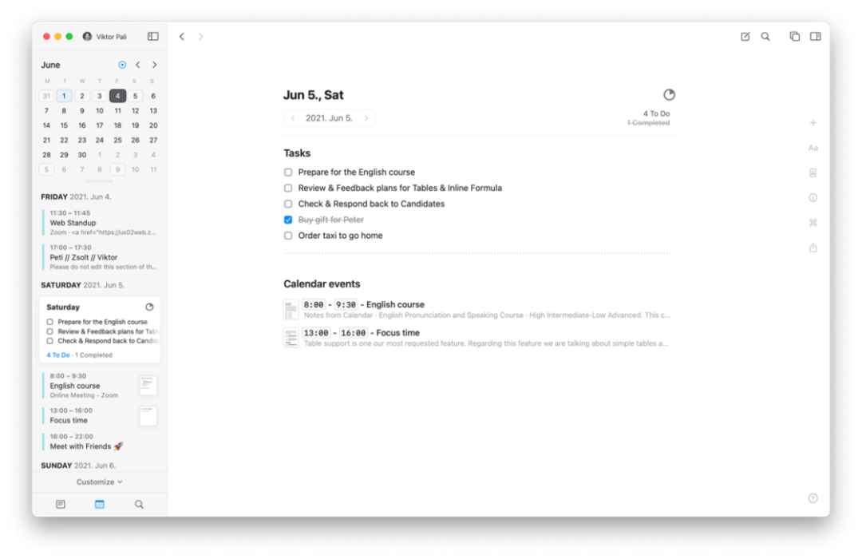Click note icon beside 8:00 English course event

point(291,309)
